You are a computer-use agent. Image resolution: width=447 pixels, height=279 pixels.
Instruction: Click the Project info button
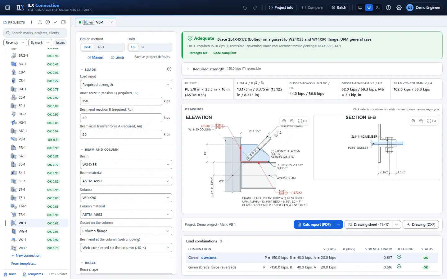click(x=281, y=7)
